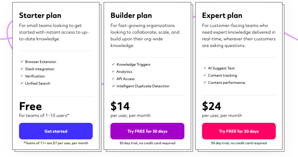Click the $14 price text
Image resolution: width=298 pixels, height=157 pixels.
(x=120, y=106)
